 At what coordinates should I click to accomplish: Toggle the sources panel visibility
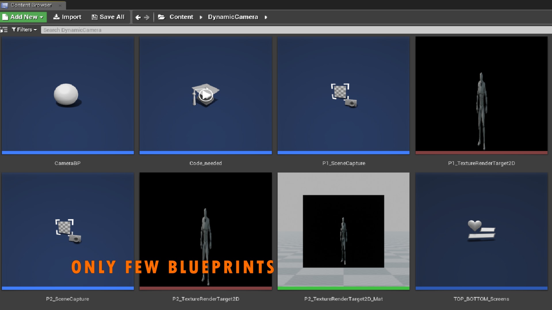pos(4,30)
